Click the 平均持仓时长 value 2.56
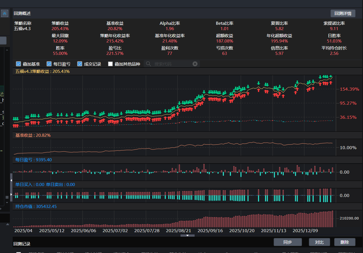The height and width of the screenshot is (253, 363). coord(334,53)
